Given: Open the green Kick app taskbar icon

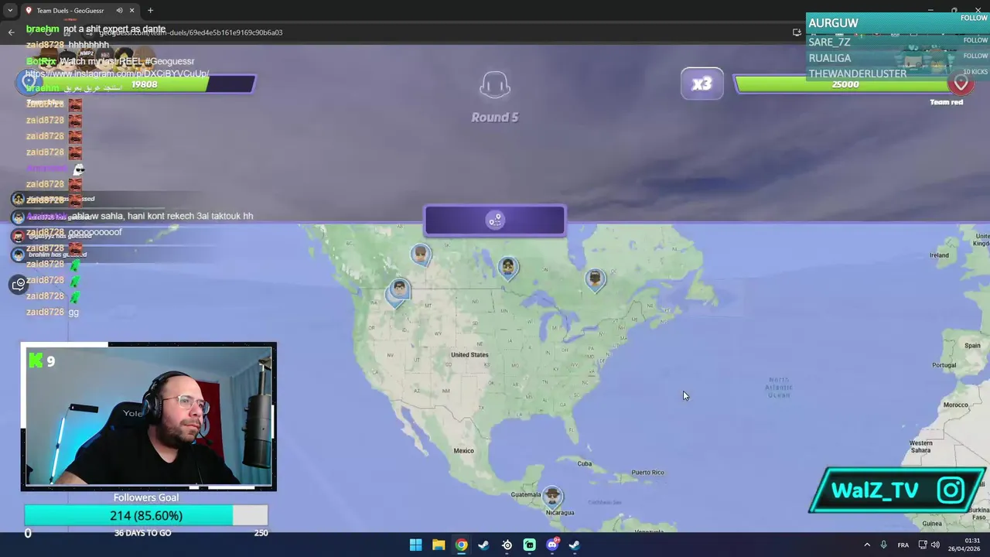Looking at the screenshot, I should (x=529, y=545).
